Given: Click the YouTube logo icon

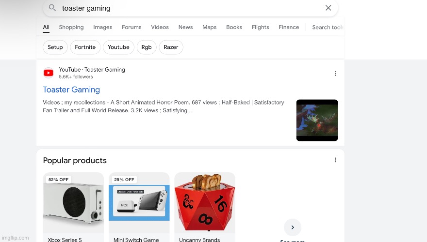Looking at the screenshot, I should pos(49,73).
